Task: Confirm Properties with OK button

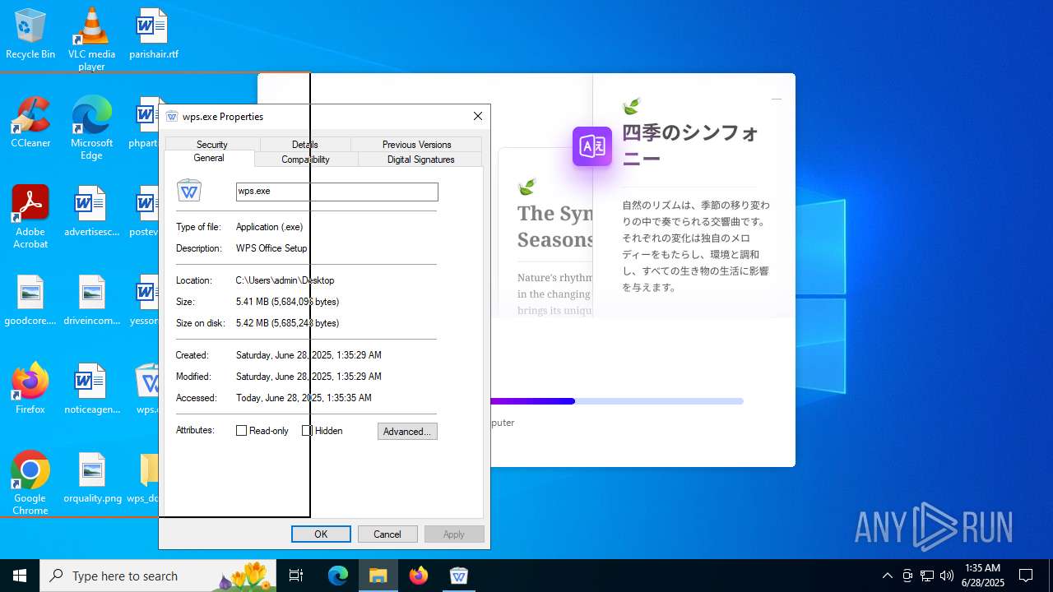Action: pos(321,534)
